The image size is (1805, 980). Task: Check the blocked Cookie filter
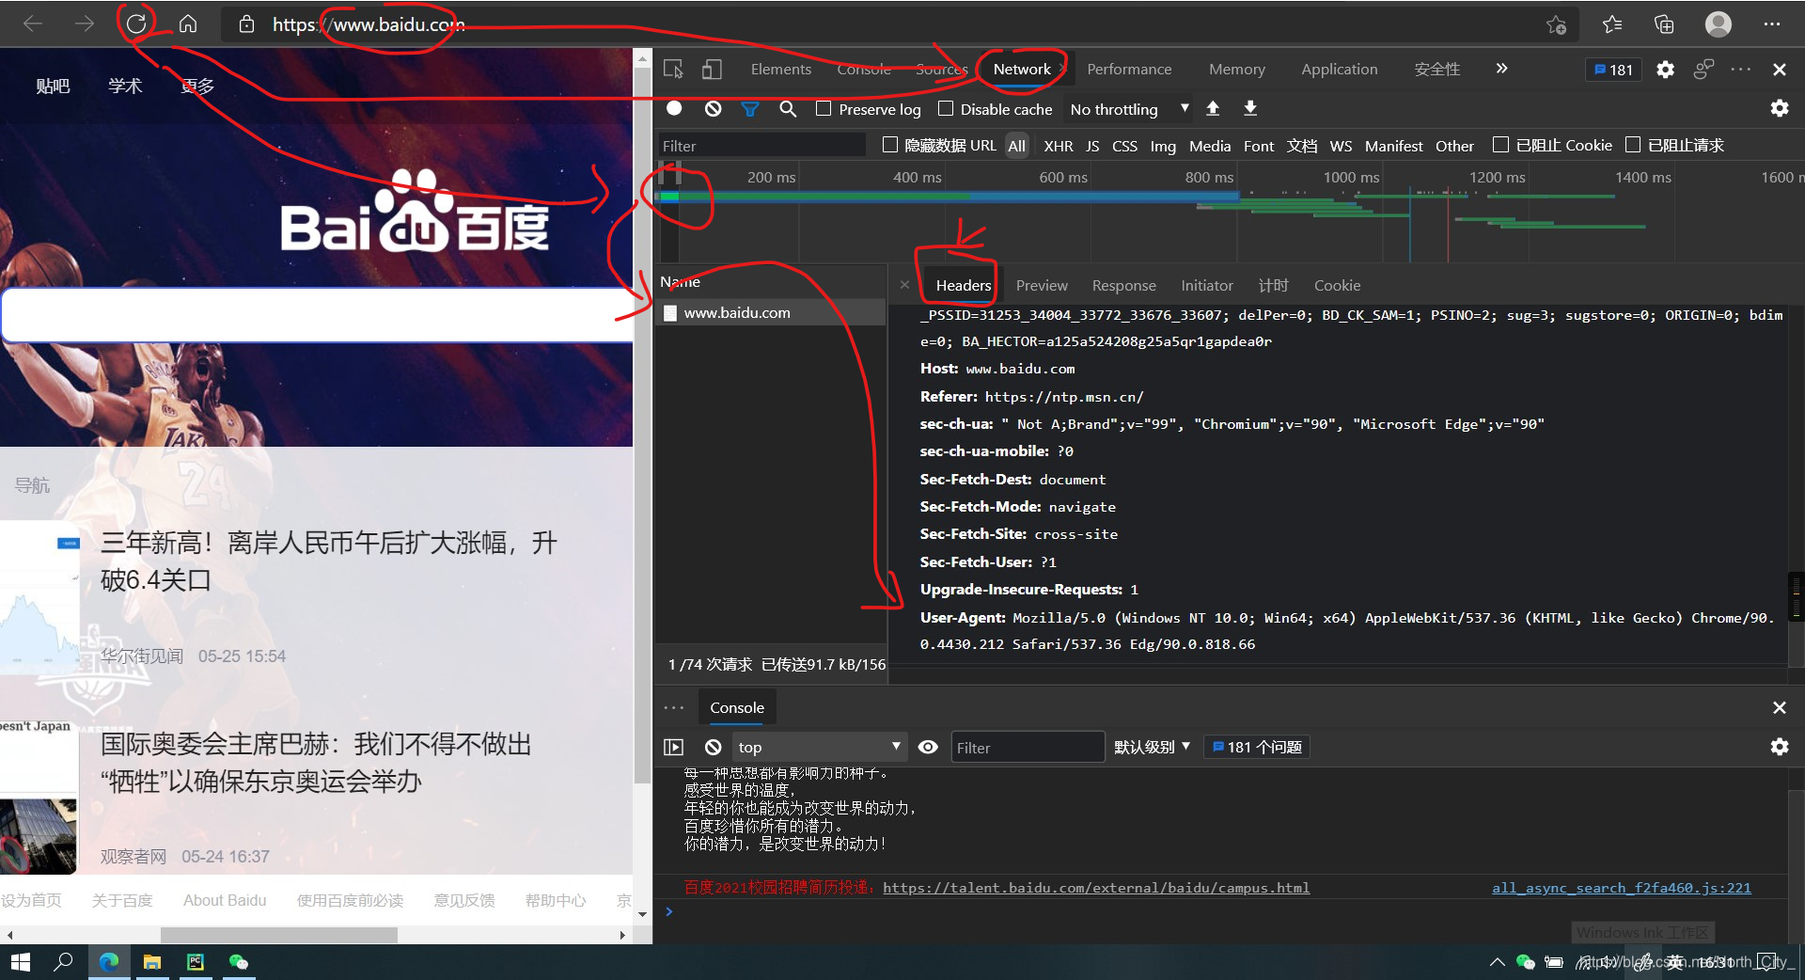(x=1500, y=145)
